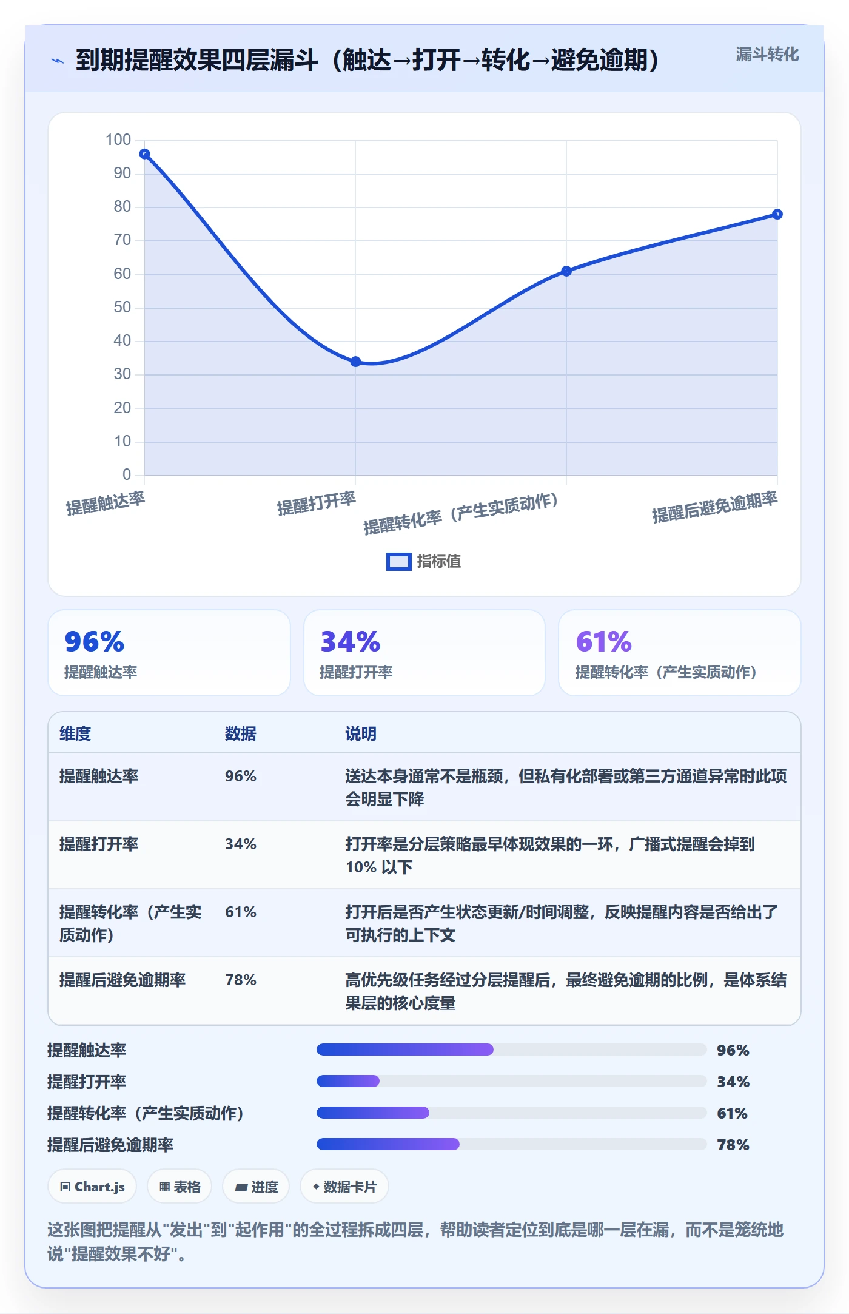Image resolution: width=849 pixels, height=1314 pixels.
Task: Click the 漏斗转化 badge in header
Action: pos(767,55)
